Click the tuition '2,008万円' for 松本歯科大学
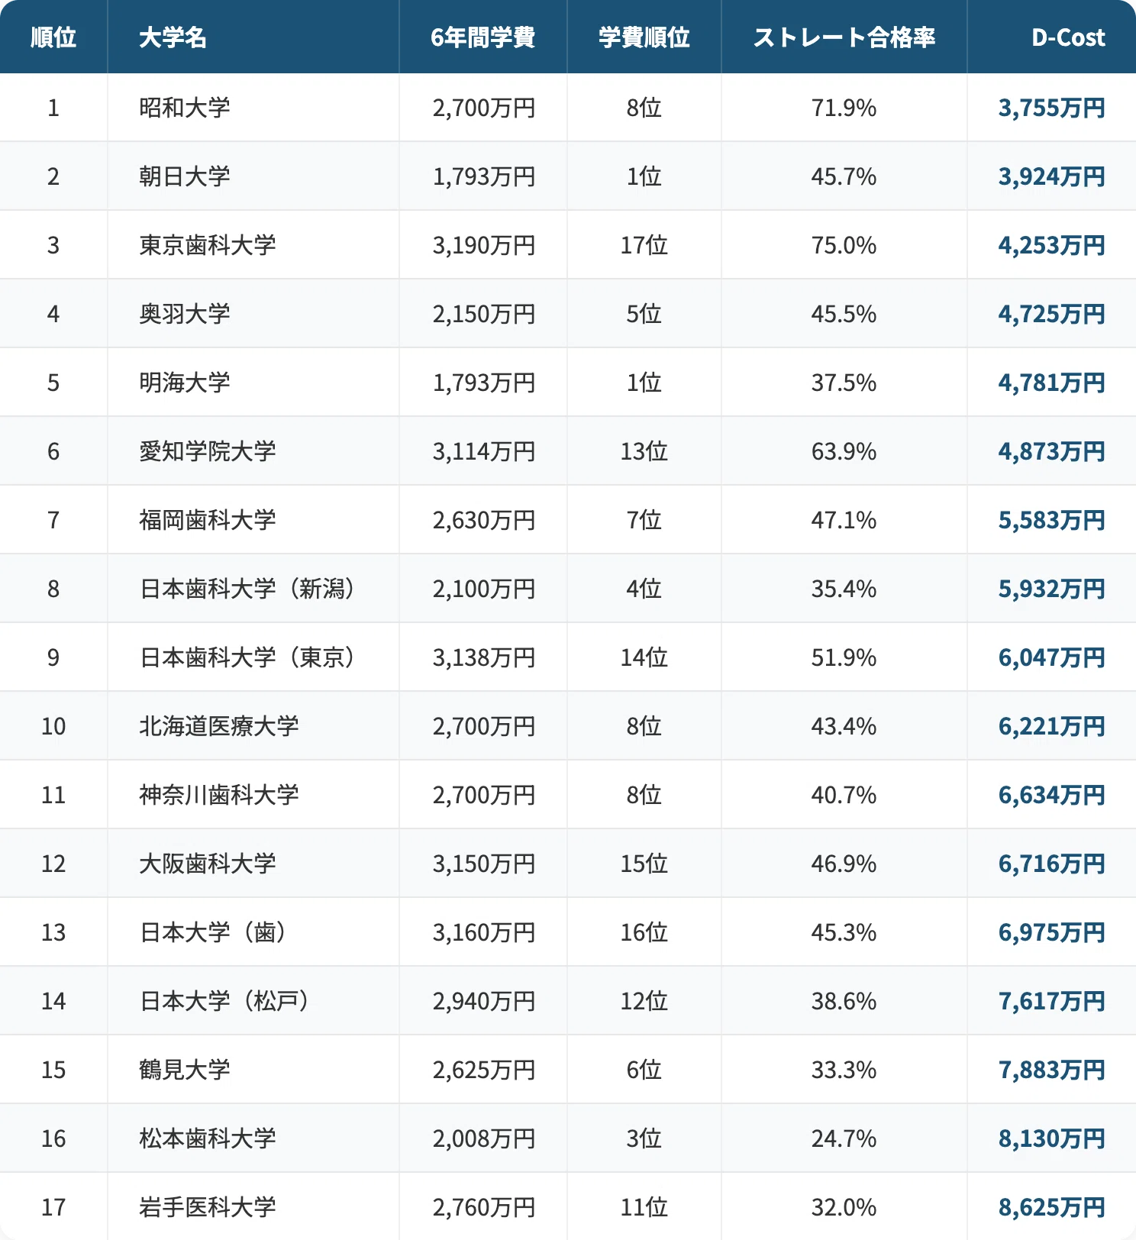The image size is (1136, 1240). pyautogui.click(x=484, y=1138)
